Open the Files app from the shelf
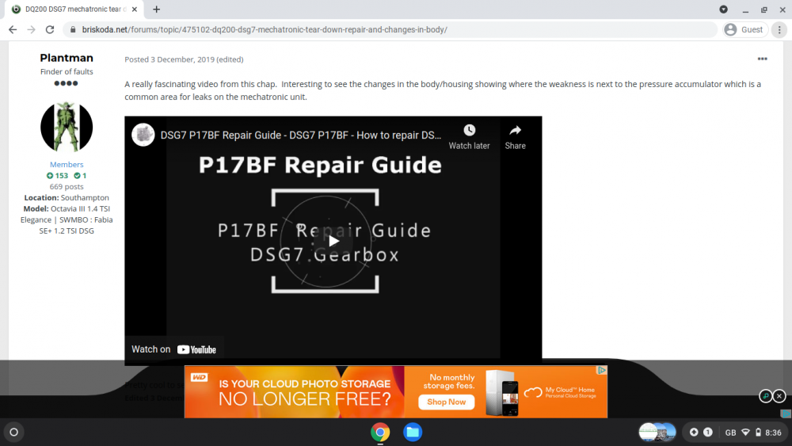The width and height of the screenshot is (792, 446). [x=413, y=433]
